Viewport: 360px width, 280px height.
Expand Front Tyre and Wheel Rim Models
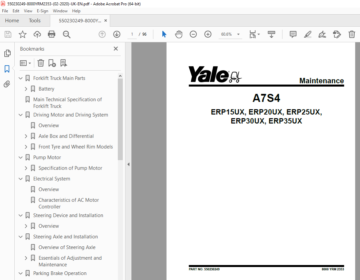point(26,147)
